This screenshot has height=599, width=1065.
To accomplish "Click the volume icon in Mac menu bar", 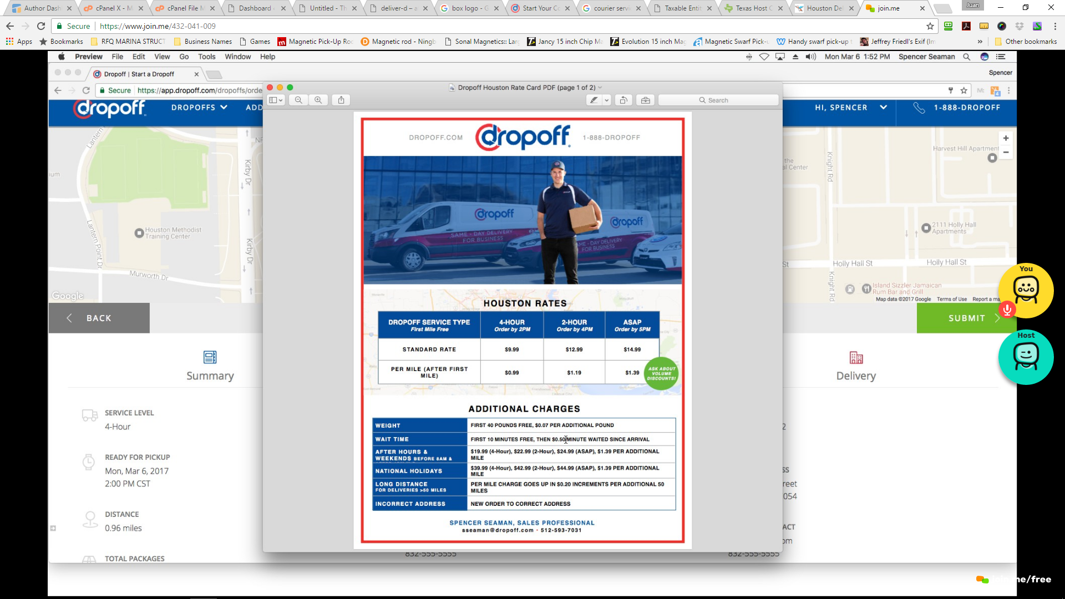I will click(811, 57).
